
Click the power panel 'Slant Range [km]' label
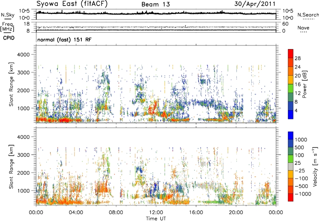tap(11, 84)
